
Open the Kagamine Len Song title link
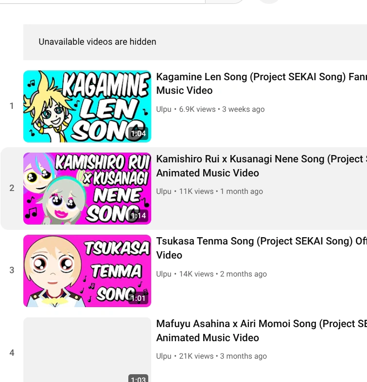click(262, 84)
